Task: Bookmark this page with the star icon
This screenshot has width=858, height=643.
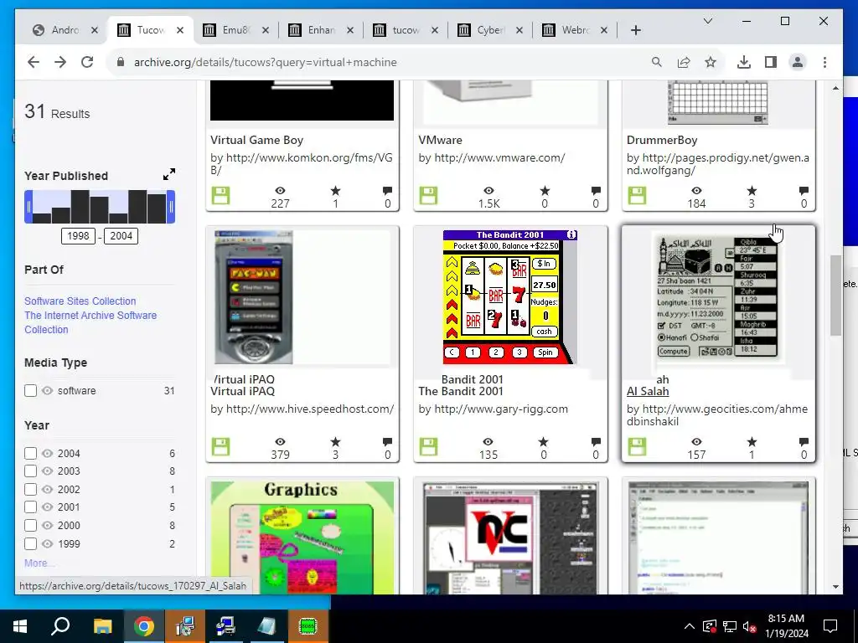Action: point(711,62)
